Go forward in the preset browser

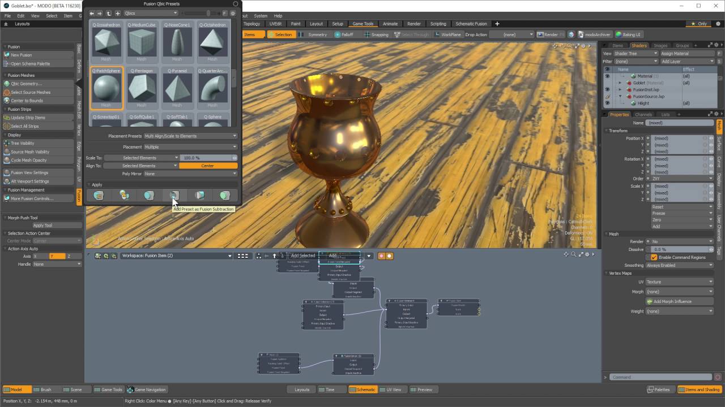point(100,13)
